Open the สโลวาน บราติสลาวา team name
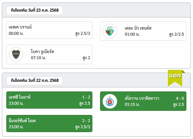The height and width of the screenshot is (139, 193). 142,98
